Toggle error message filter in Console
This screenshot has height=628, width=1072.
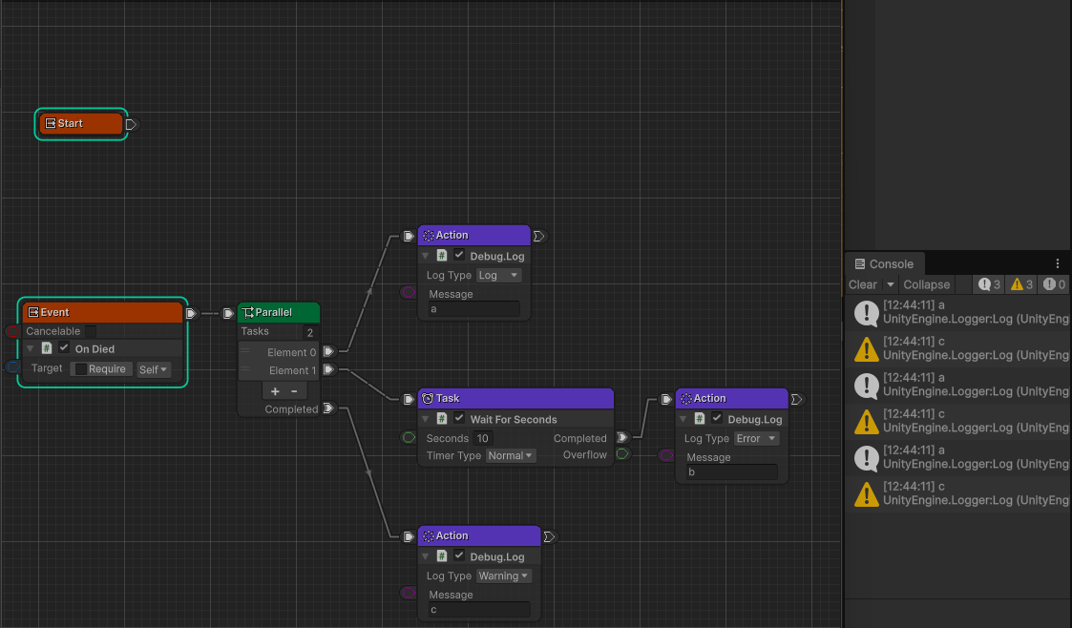(x=1054, y=284)
